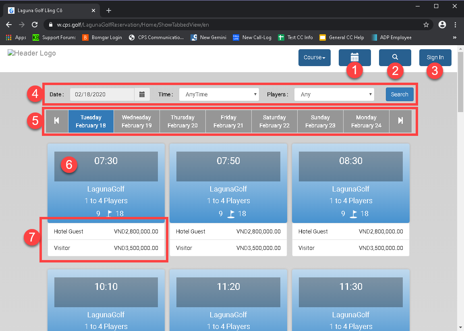The width and height of the screenshot is (464, 331).
Task: Click the magnifying glass search icon button
Action: 395,57
